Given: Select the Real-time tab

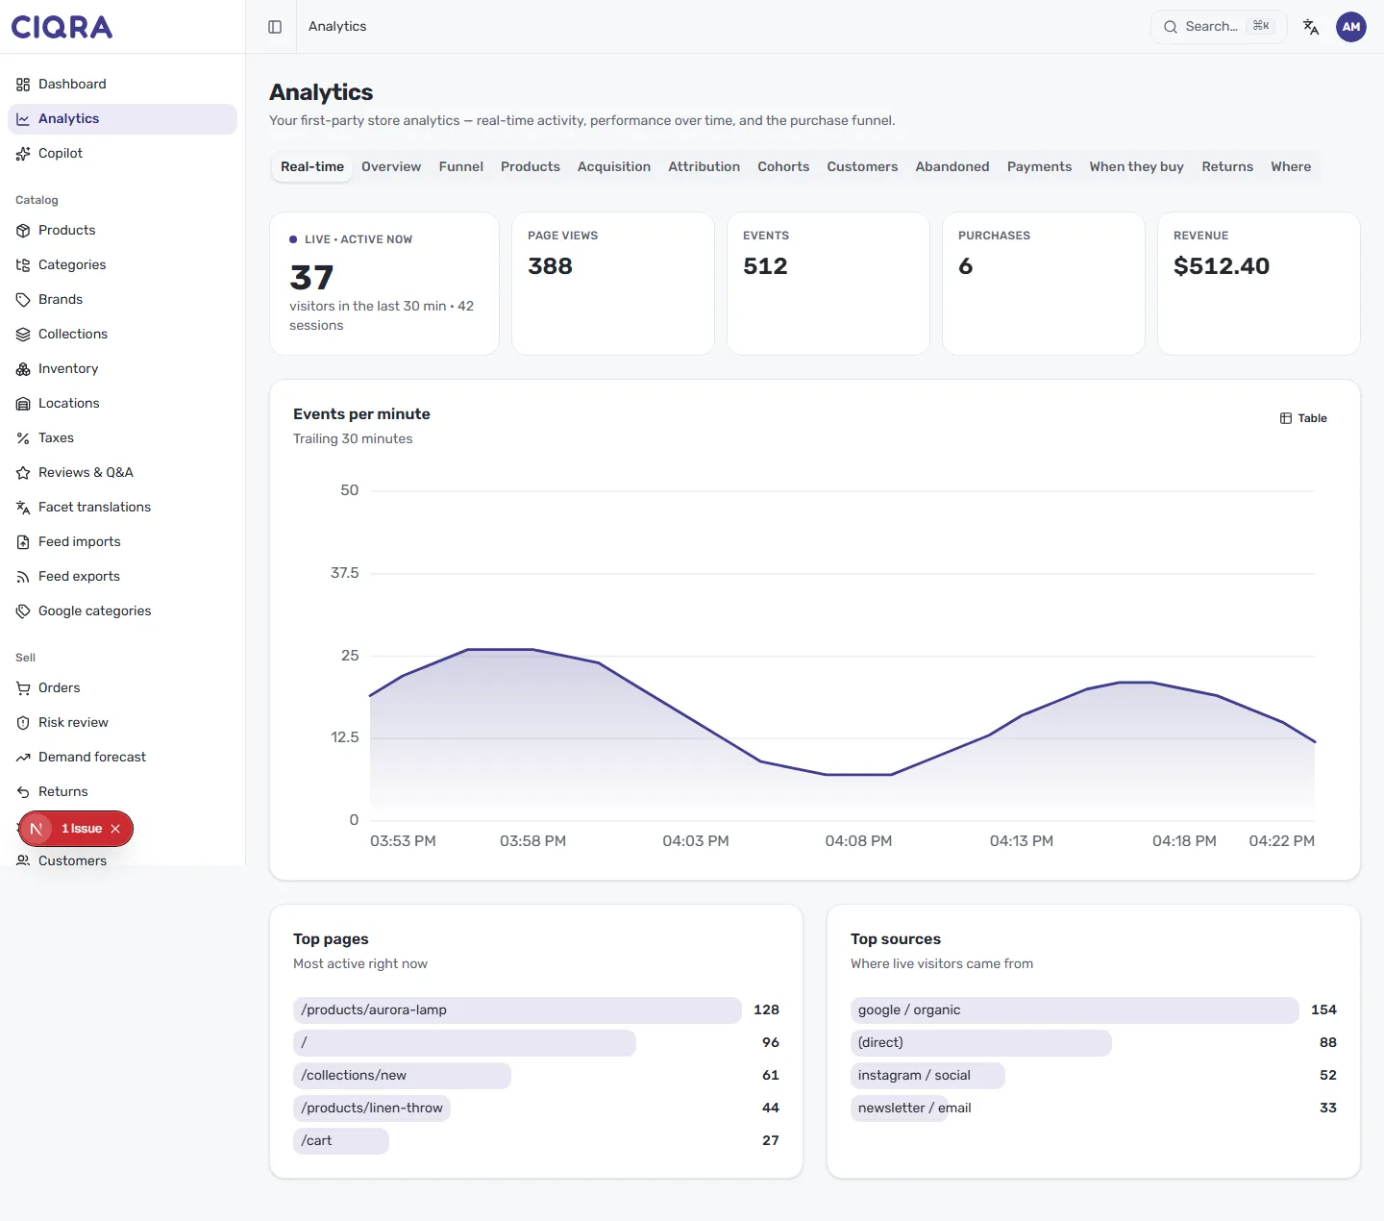Looking at the screenshot, I should tap(312, 167).
